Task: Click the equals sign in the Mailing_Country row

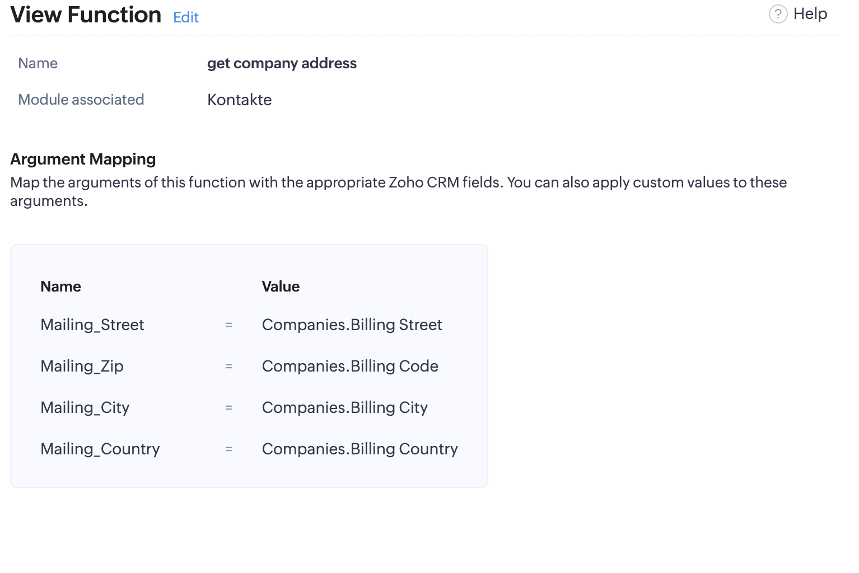Action: point(228,449)
